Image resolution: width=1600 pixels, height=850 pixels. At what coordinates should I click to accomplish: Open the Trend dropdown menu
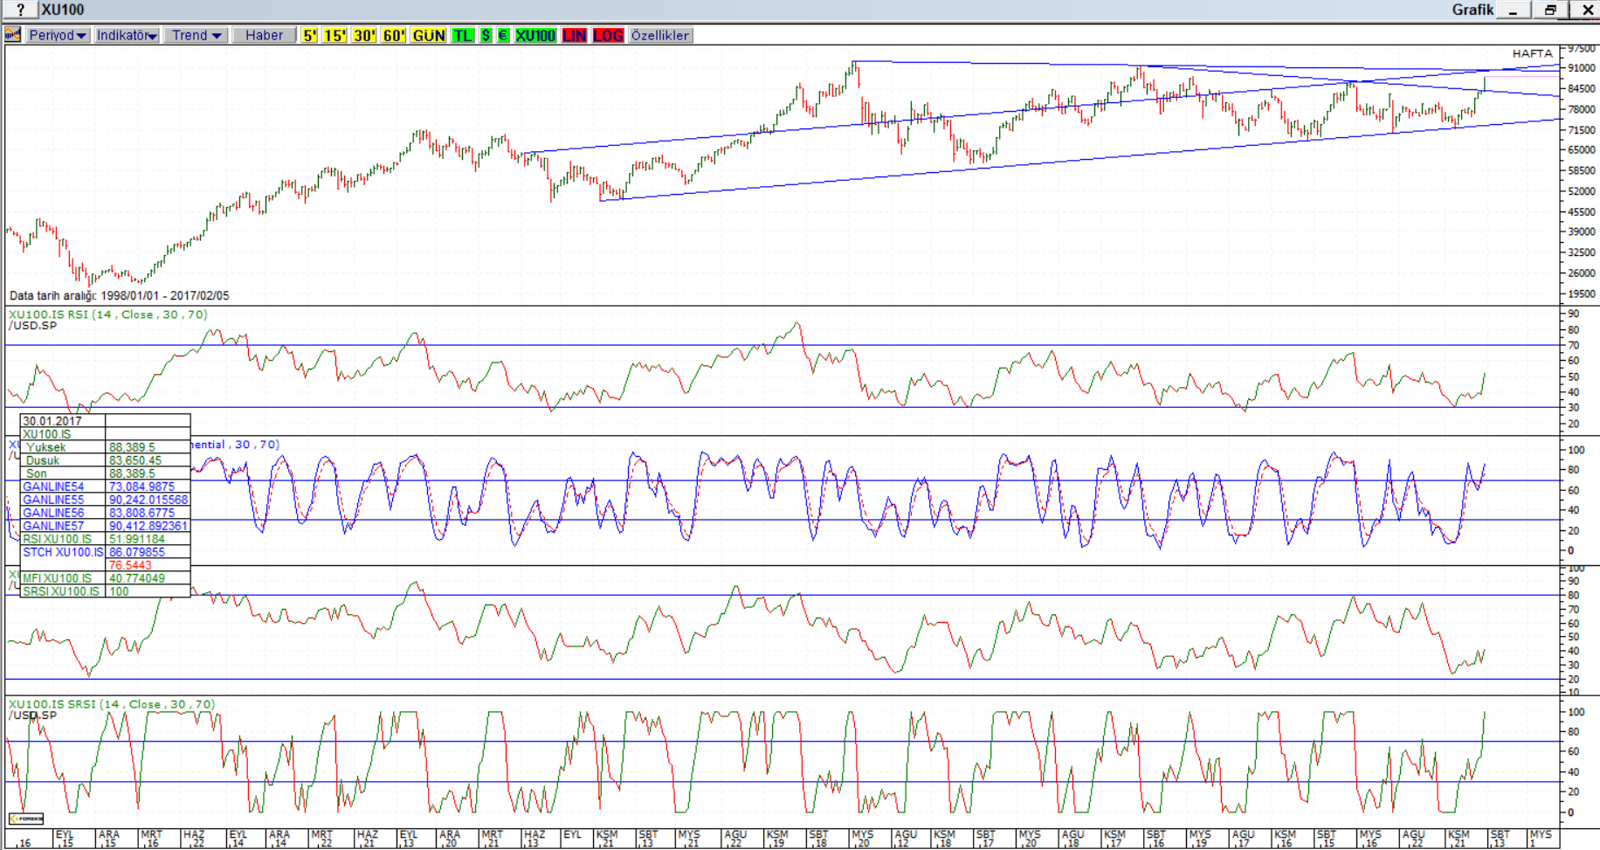tap(196, 36)
